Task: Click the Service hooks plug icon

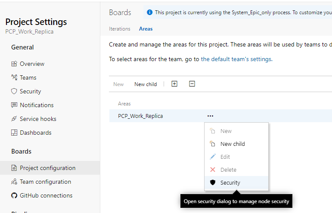Action: pos(14,119)
